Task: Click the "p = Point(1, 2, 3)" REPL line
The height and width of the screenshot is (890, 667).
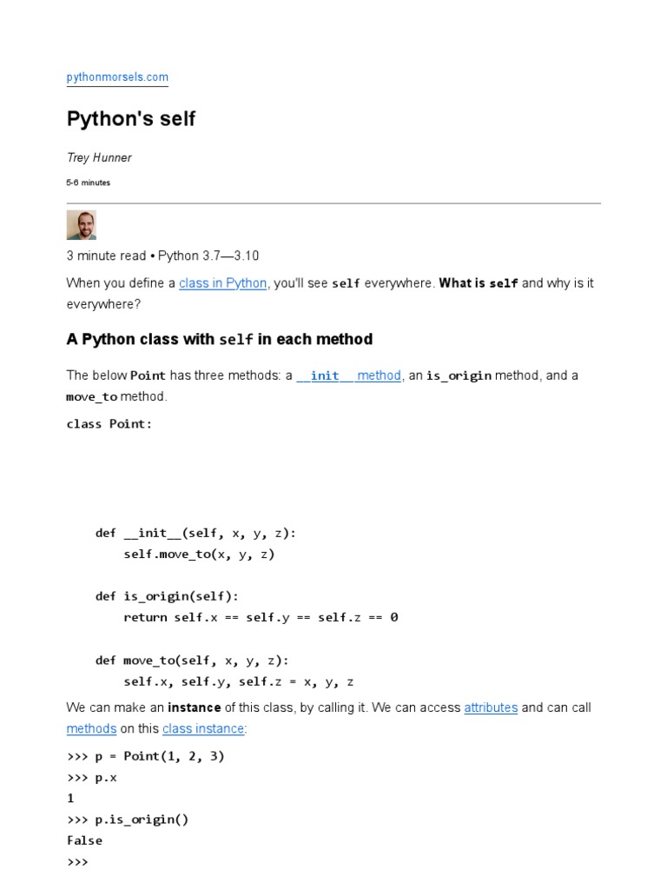Action: (146, 756)
